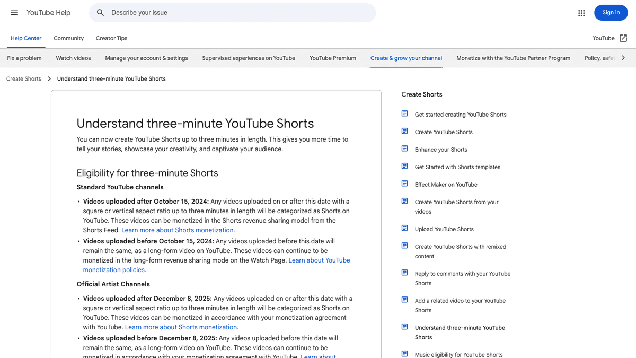Click article icon beside Create YouTube Shorts with remixed content

point(405,246)
